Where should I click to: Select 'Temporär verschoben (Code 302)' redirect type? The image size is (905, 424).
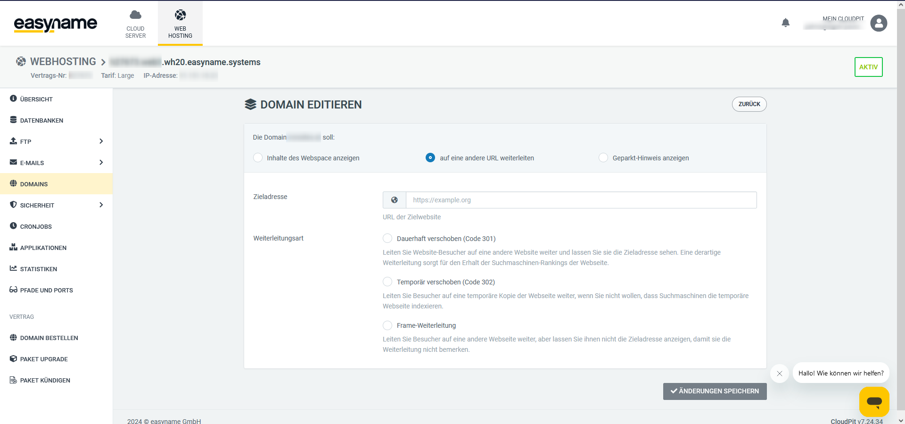click(x=387, y=282)
